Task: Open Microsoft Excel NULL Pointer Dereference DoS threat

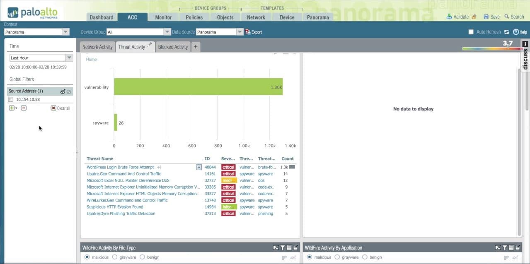Action: pyautogui.click(x=128, y=180)
